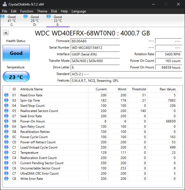Click the status orb for disk D:
Image resolution: width=185 pixels, height=190 pixels.
click(26, 16)
